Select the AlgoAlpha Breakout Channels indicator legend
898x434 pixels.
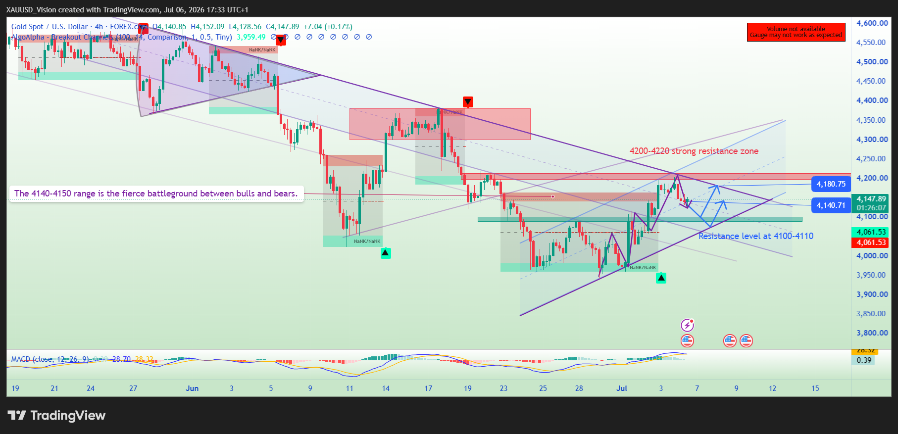pyautogui.click(x=121, y=37)
